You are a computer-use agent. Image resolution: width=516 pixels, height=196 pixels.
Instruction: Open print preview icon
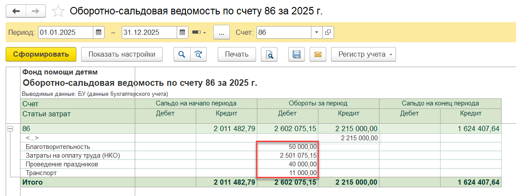pyautogui.click(x=270, y=54)
